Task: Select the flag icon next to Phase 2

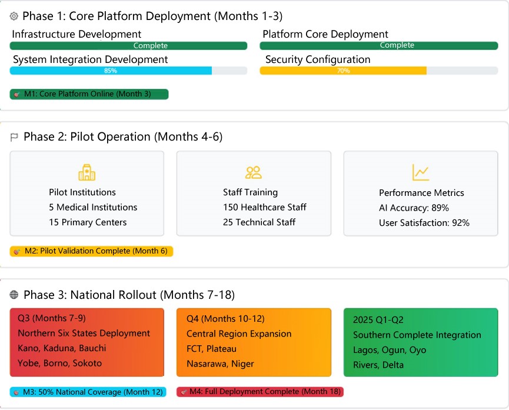Action: pos(13,136)
